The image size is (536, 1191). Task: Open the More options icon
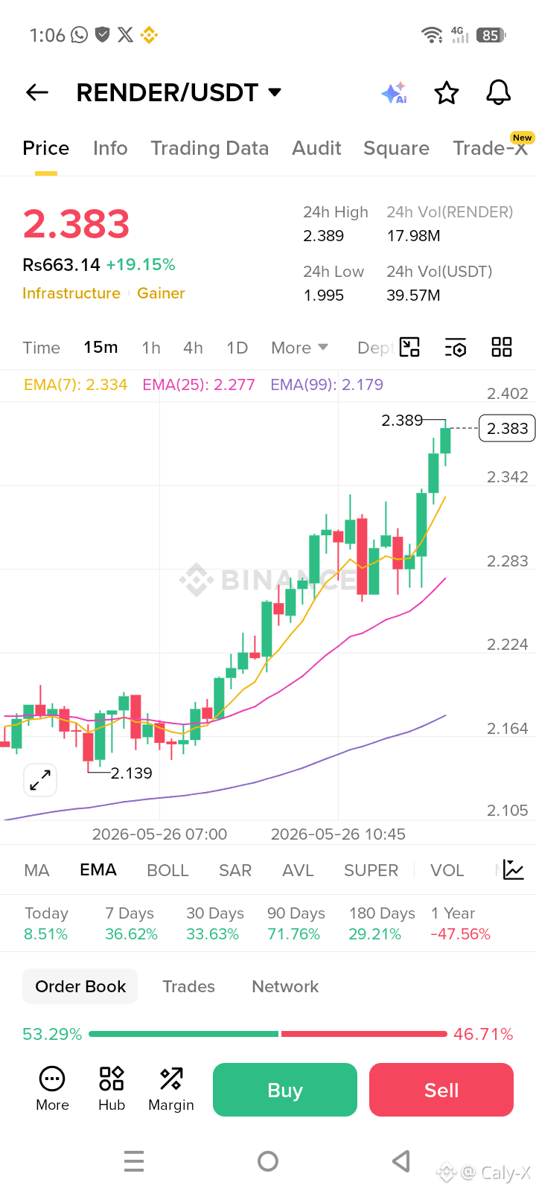[x=52, y=1089]
